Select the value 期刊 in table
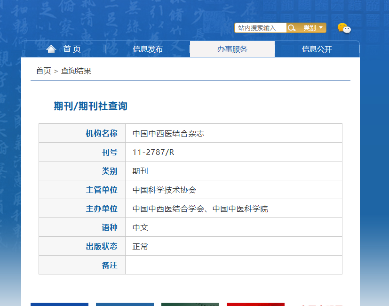The image size is (389, 306). (x=140, y=171)
